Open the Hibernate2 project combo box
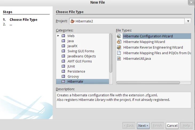This screenshot has height=130, width=195. [130, 21]
